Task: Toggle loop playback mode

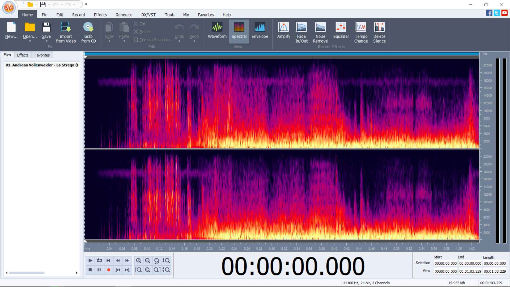Action: [99, 260]
